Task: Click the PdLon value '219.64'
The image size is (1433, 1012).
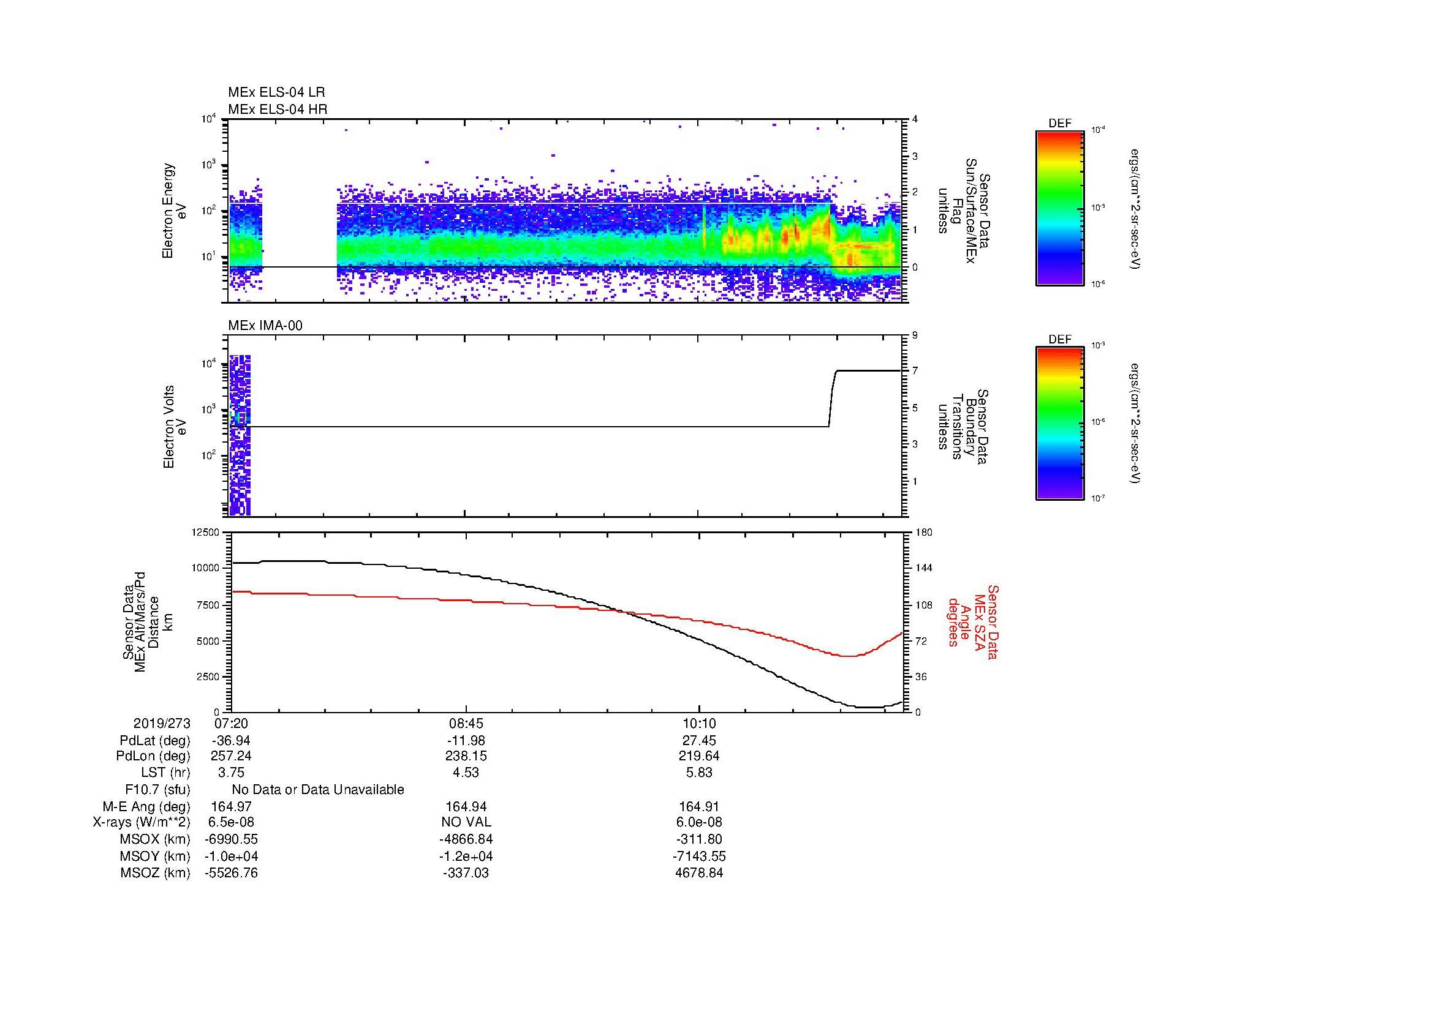Action: click(699, 756)
